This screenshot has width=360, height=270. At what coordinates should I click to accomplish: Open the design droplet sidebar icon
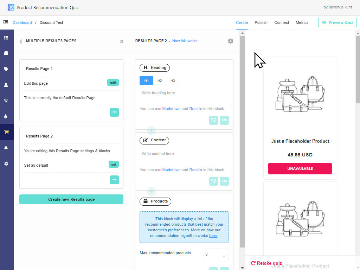click(x=6, y=116)
